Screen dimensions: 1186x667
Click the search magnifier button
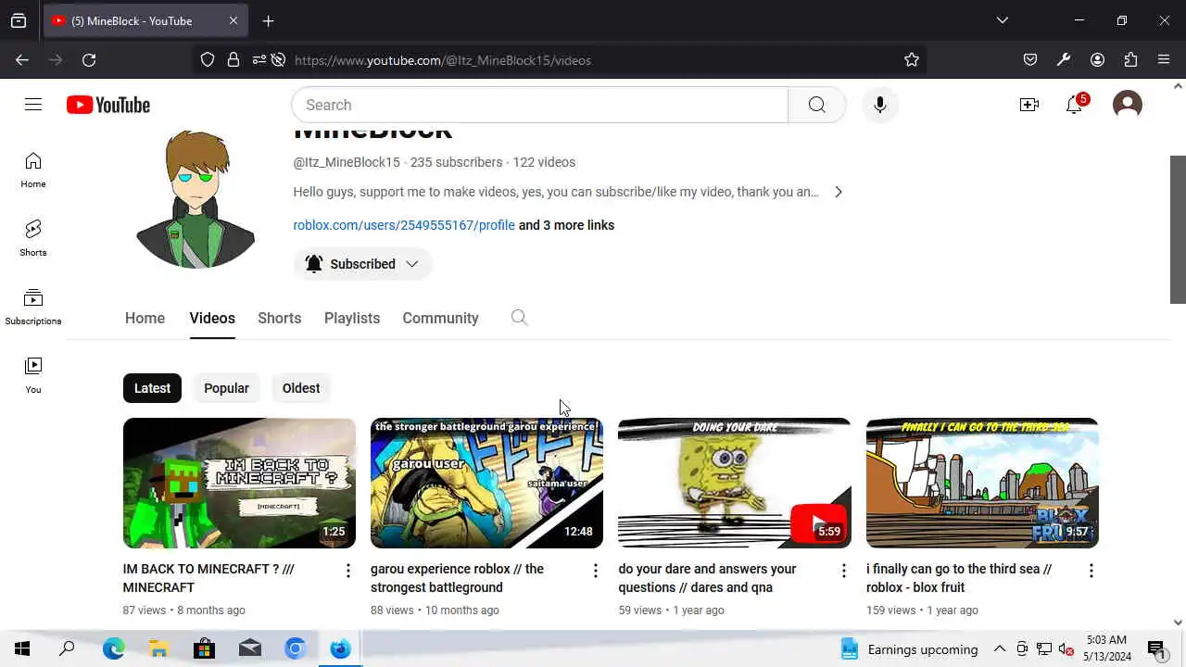[x=816, y=105]
